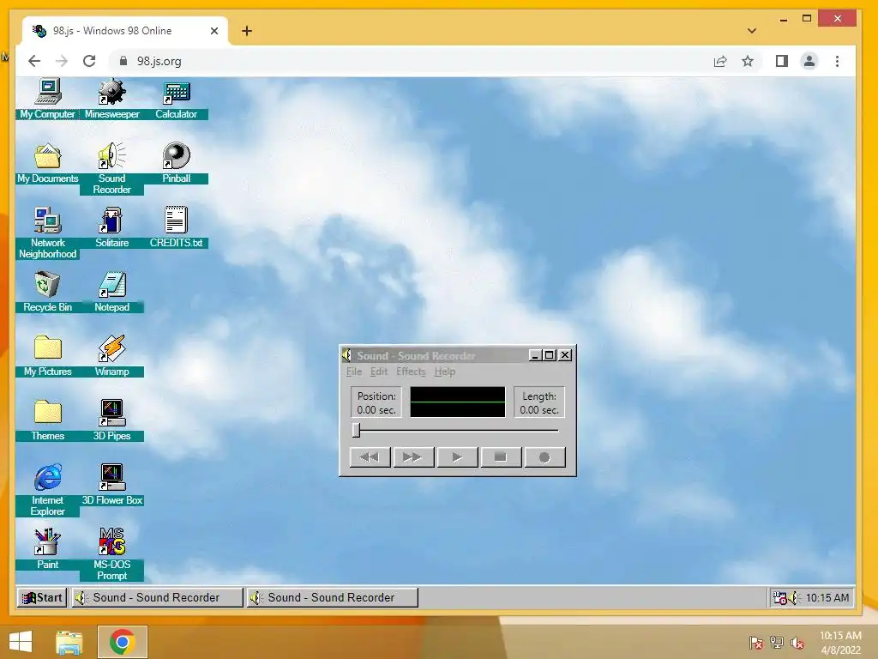Open Action Center flag in system tray
Image resolution: width=878 pixels, height=659 pixels.
tap(756, 643)
